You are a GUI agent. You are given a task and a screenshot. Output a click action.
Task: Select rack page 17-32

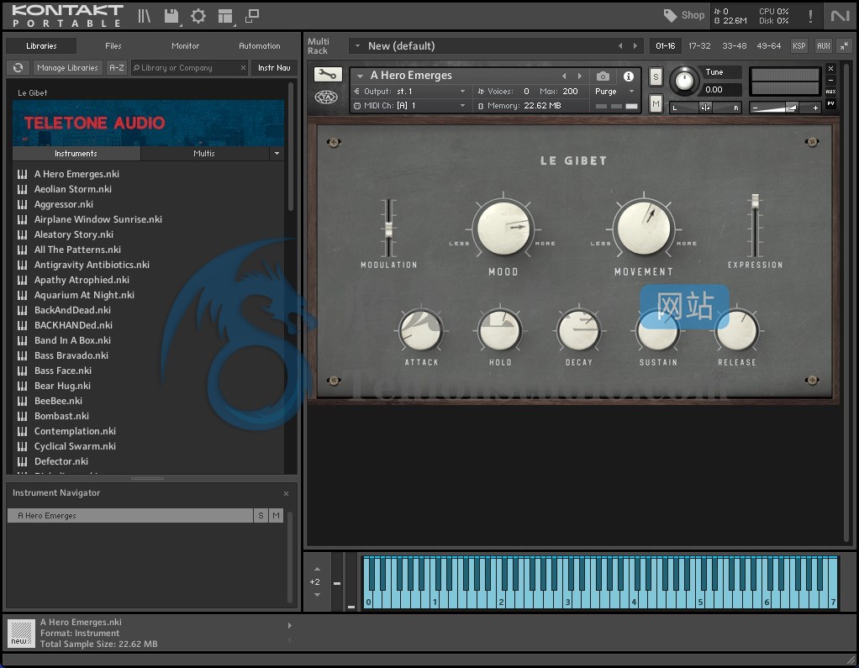coord(699,46)
